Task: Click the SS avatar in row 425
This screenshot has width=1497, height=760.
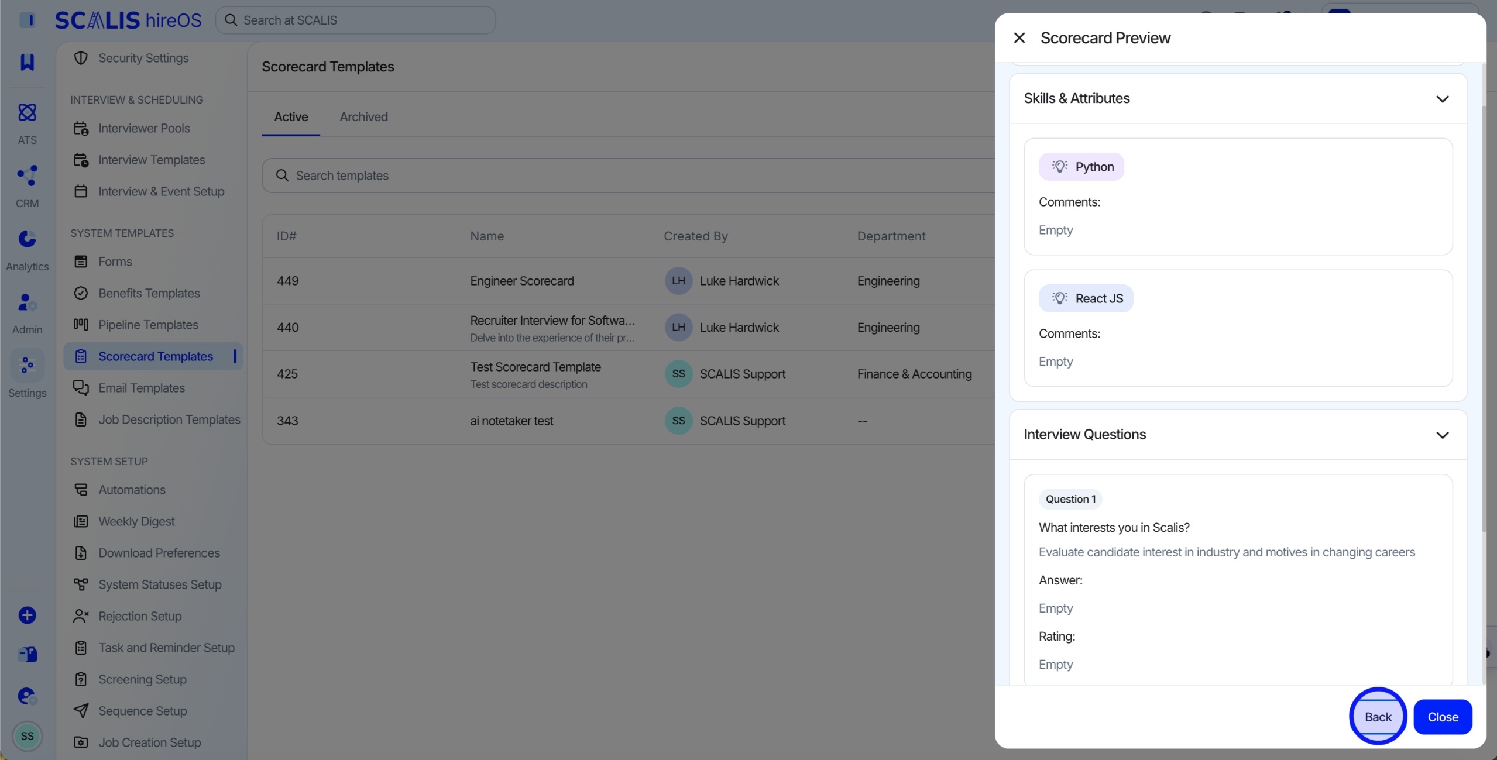Action: click(678, 374)
